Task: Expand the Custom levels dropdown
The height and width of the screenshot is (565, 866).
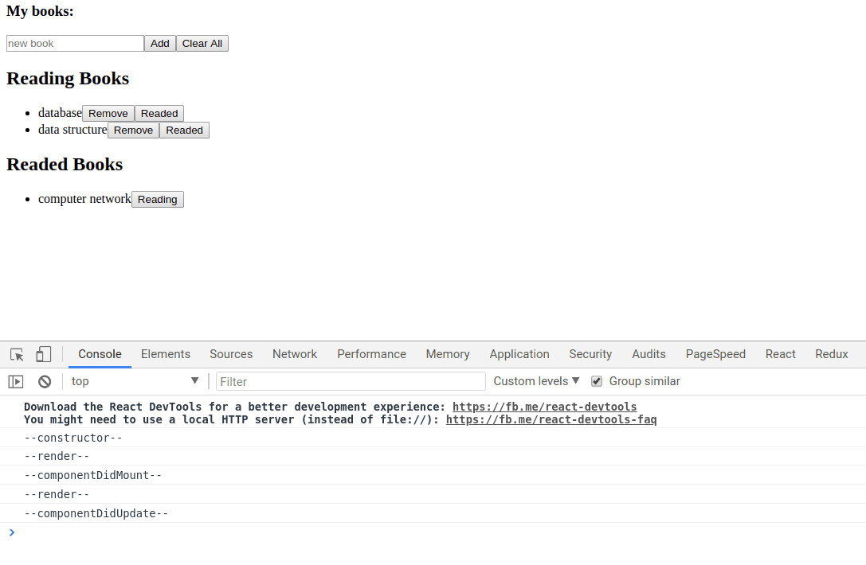Action: [x=536, y=381]
